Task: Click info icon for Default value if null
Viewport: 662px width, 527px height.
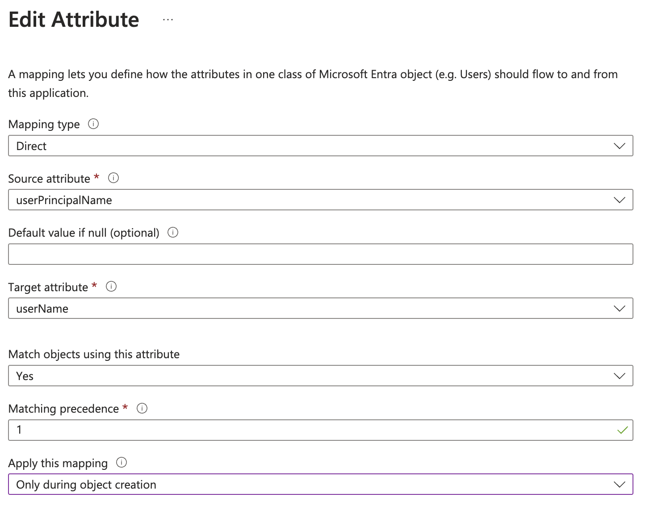Action: (173, 232)
